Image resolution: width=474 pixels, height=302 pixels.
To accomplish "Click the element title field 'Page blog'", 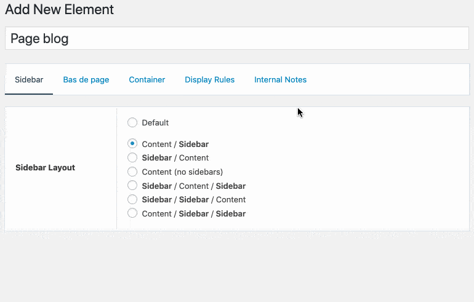I will click(x=236, y=39).
